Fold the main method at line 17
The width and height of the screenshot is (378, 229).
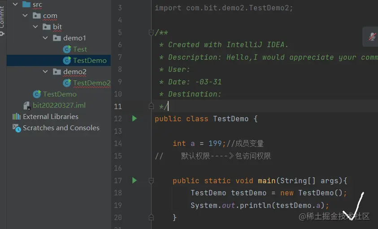tap(151, 181)
